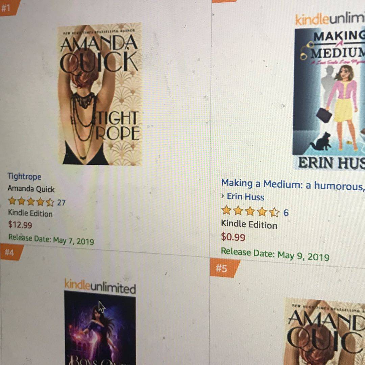
Task: Click the #5 rank badge
Action: [224, 268]
